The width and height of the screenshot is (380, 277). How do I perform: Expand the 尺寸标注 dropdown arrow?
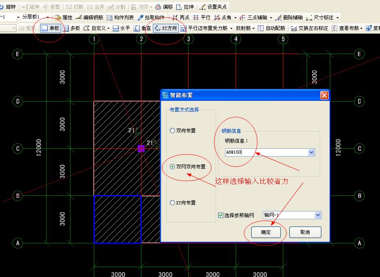point(337,18)
